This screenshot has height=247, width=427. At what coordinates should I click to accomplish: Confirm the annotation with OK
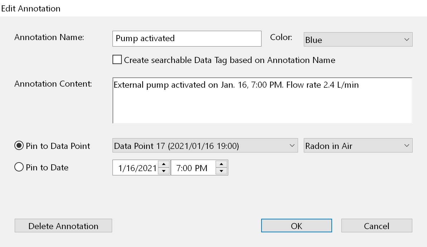296,226
